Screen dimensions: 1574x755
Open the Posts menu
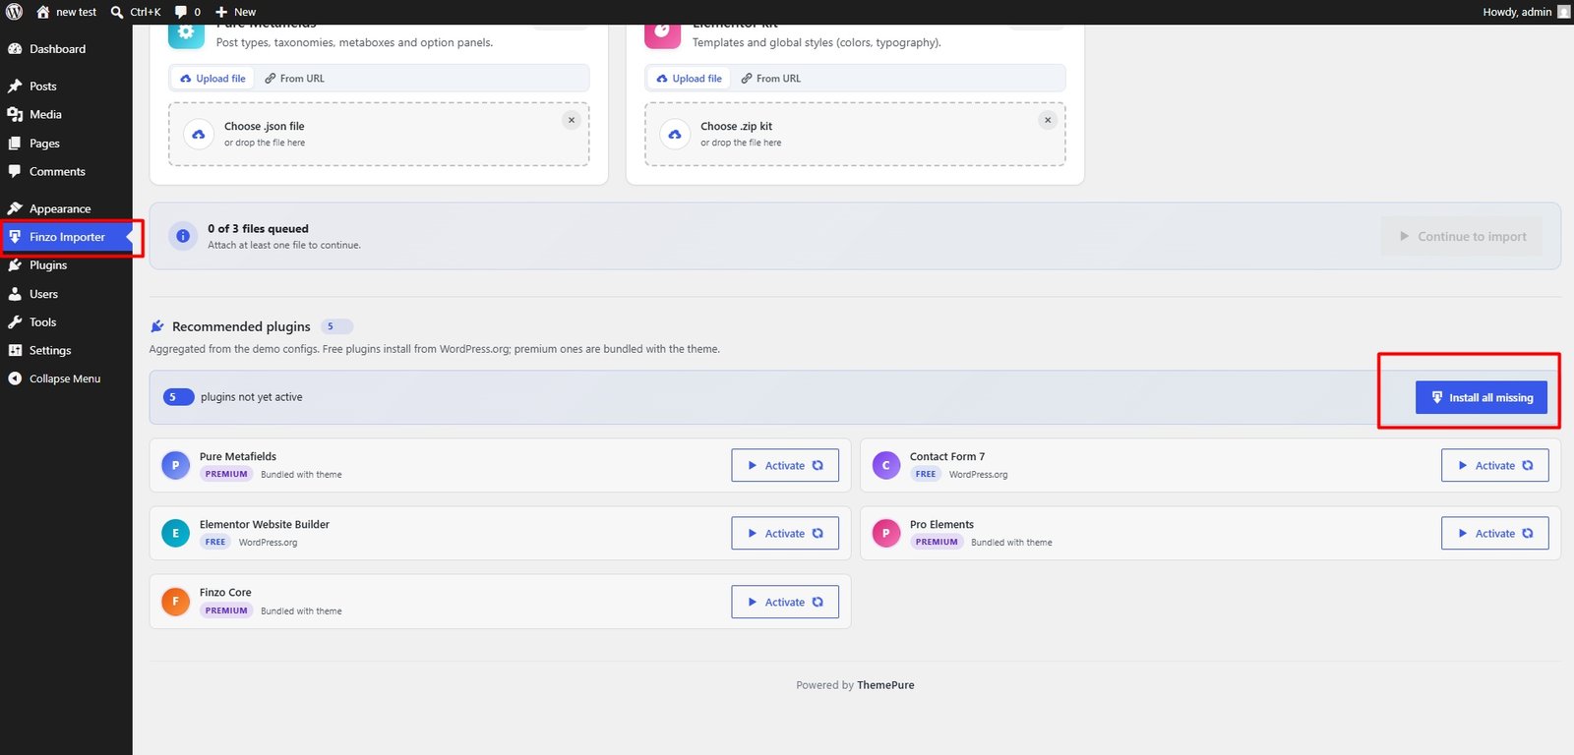(43, 87)
